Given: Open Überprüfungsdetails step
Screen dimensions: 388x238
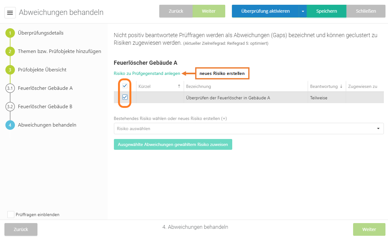Looking at the screenshot, I should click(41, 33).
